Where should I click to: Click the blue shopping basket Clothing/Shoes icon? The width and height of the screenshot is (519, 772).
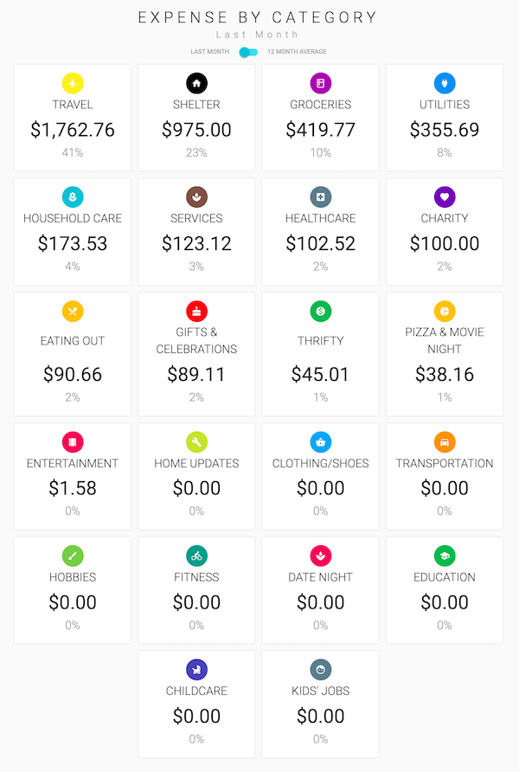321,441
